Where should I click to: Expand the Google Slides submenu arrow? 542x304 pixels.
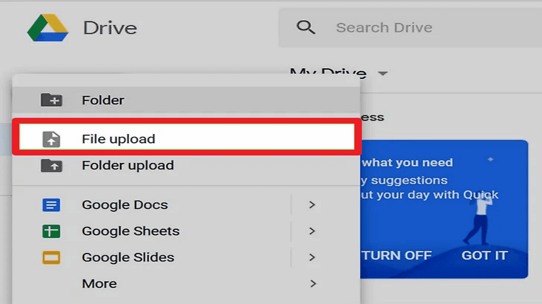[312, 257]
